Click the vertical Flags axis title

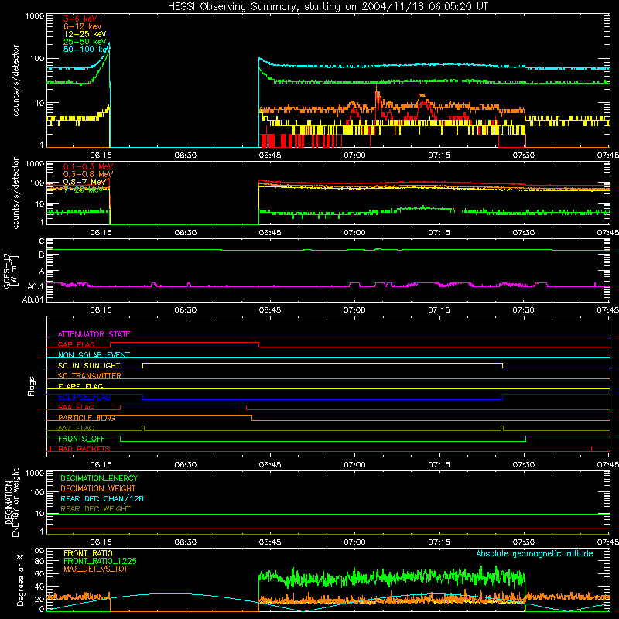click(x=31, y=386)
